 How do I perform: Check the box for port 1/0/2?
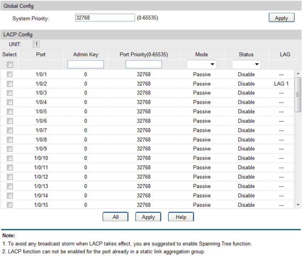(10, 84)
